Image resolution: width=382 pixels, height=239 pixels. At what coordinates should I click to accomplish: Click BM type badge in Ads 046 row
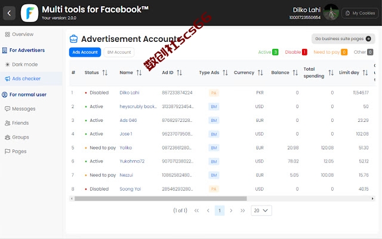tap(214, 121)
